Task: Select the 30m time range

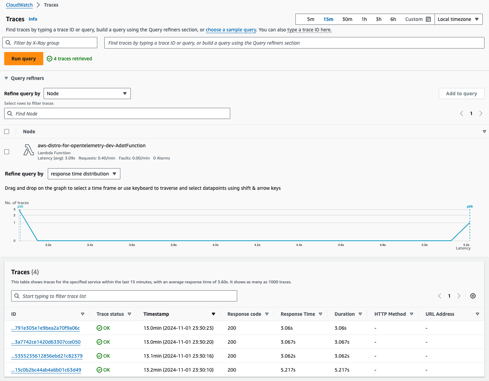Action: click(x=347, y=19)
